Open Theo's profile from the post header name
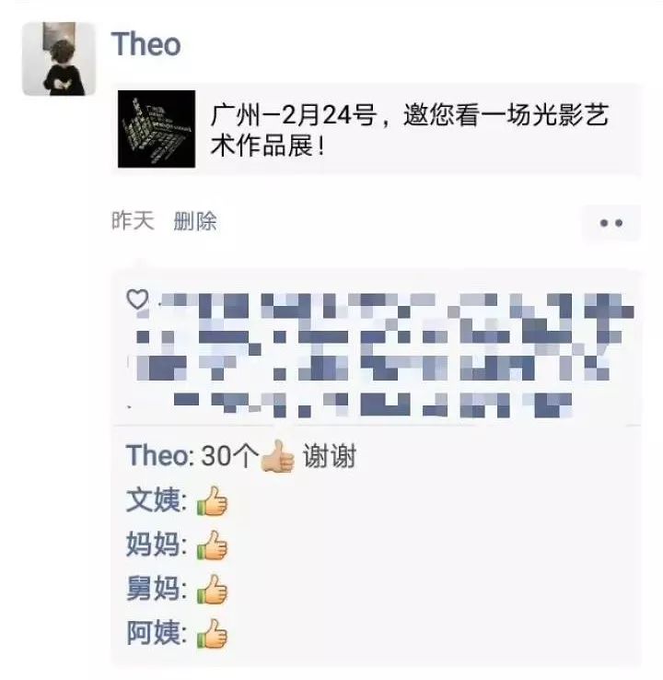 coord(145,44)
